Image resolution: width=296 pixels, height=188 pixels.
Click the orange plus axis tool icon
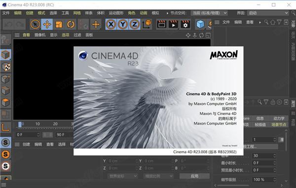point(96,24)
